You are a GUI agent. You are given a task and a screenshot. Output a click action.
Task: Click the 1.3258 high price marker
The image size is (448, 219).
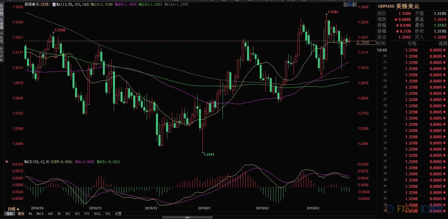pos(60,30)
